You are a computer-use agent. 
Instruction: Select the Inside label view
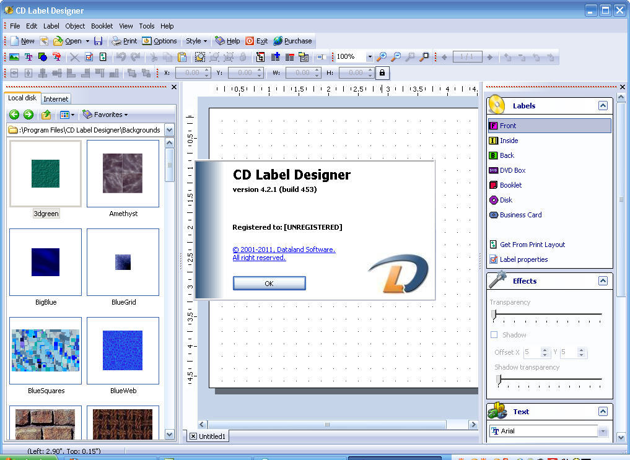click(509, 141)
